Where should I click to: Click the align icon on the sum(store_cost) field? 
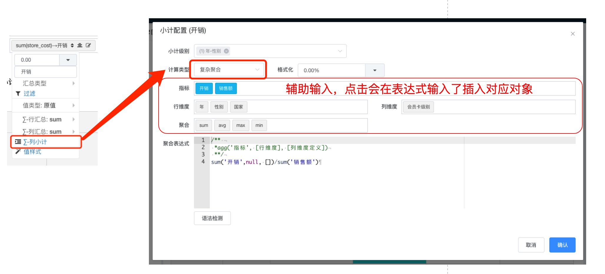80,45
